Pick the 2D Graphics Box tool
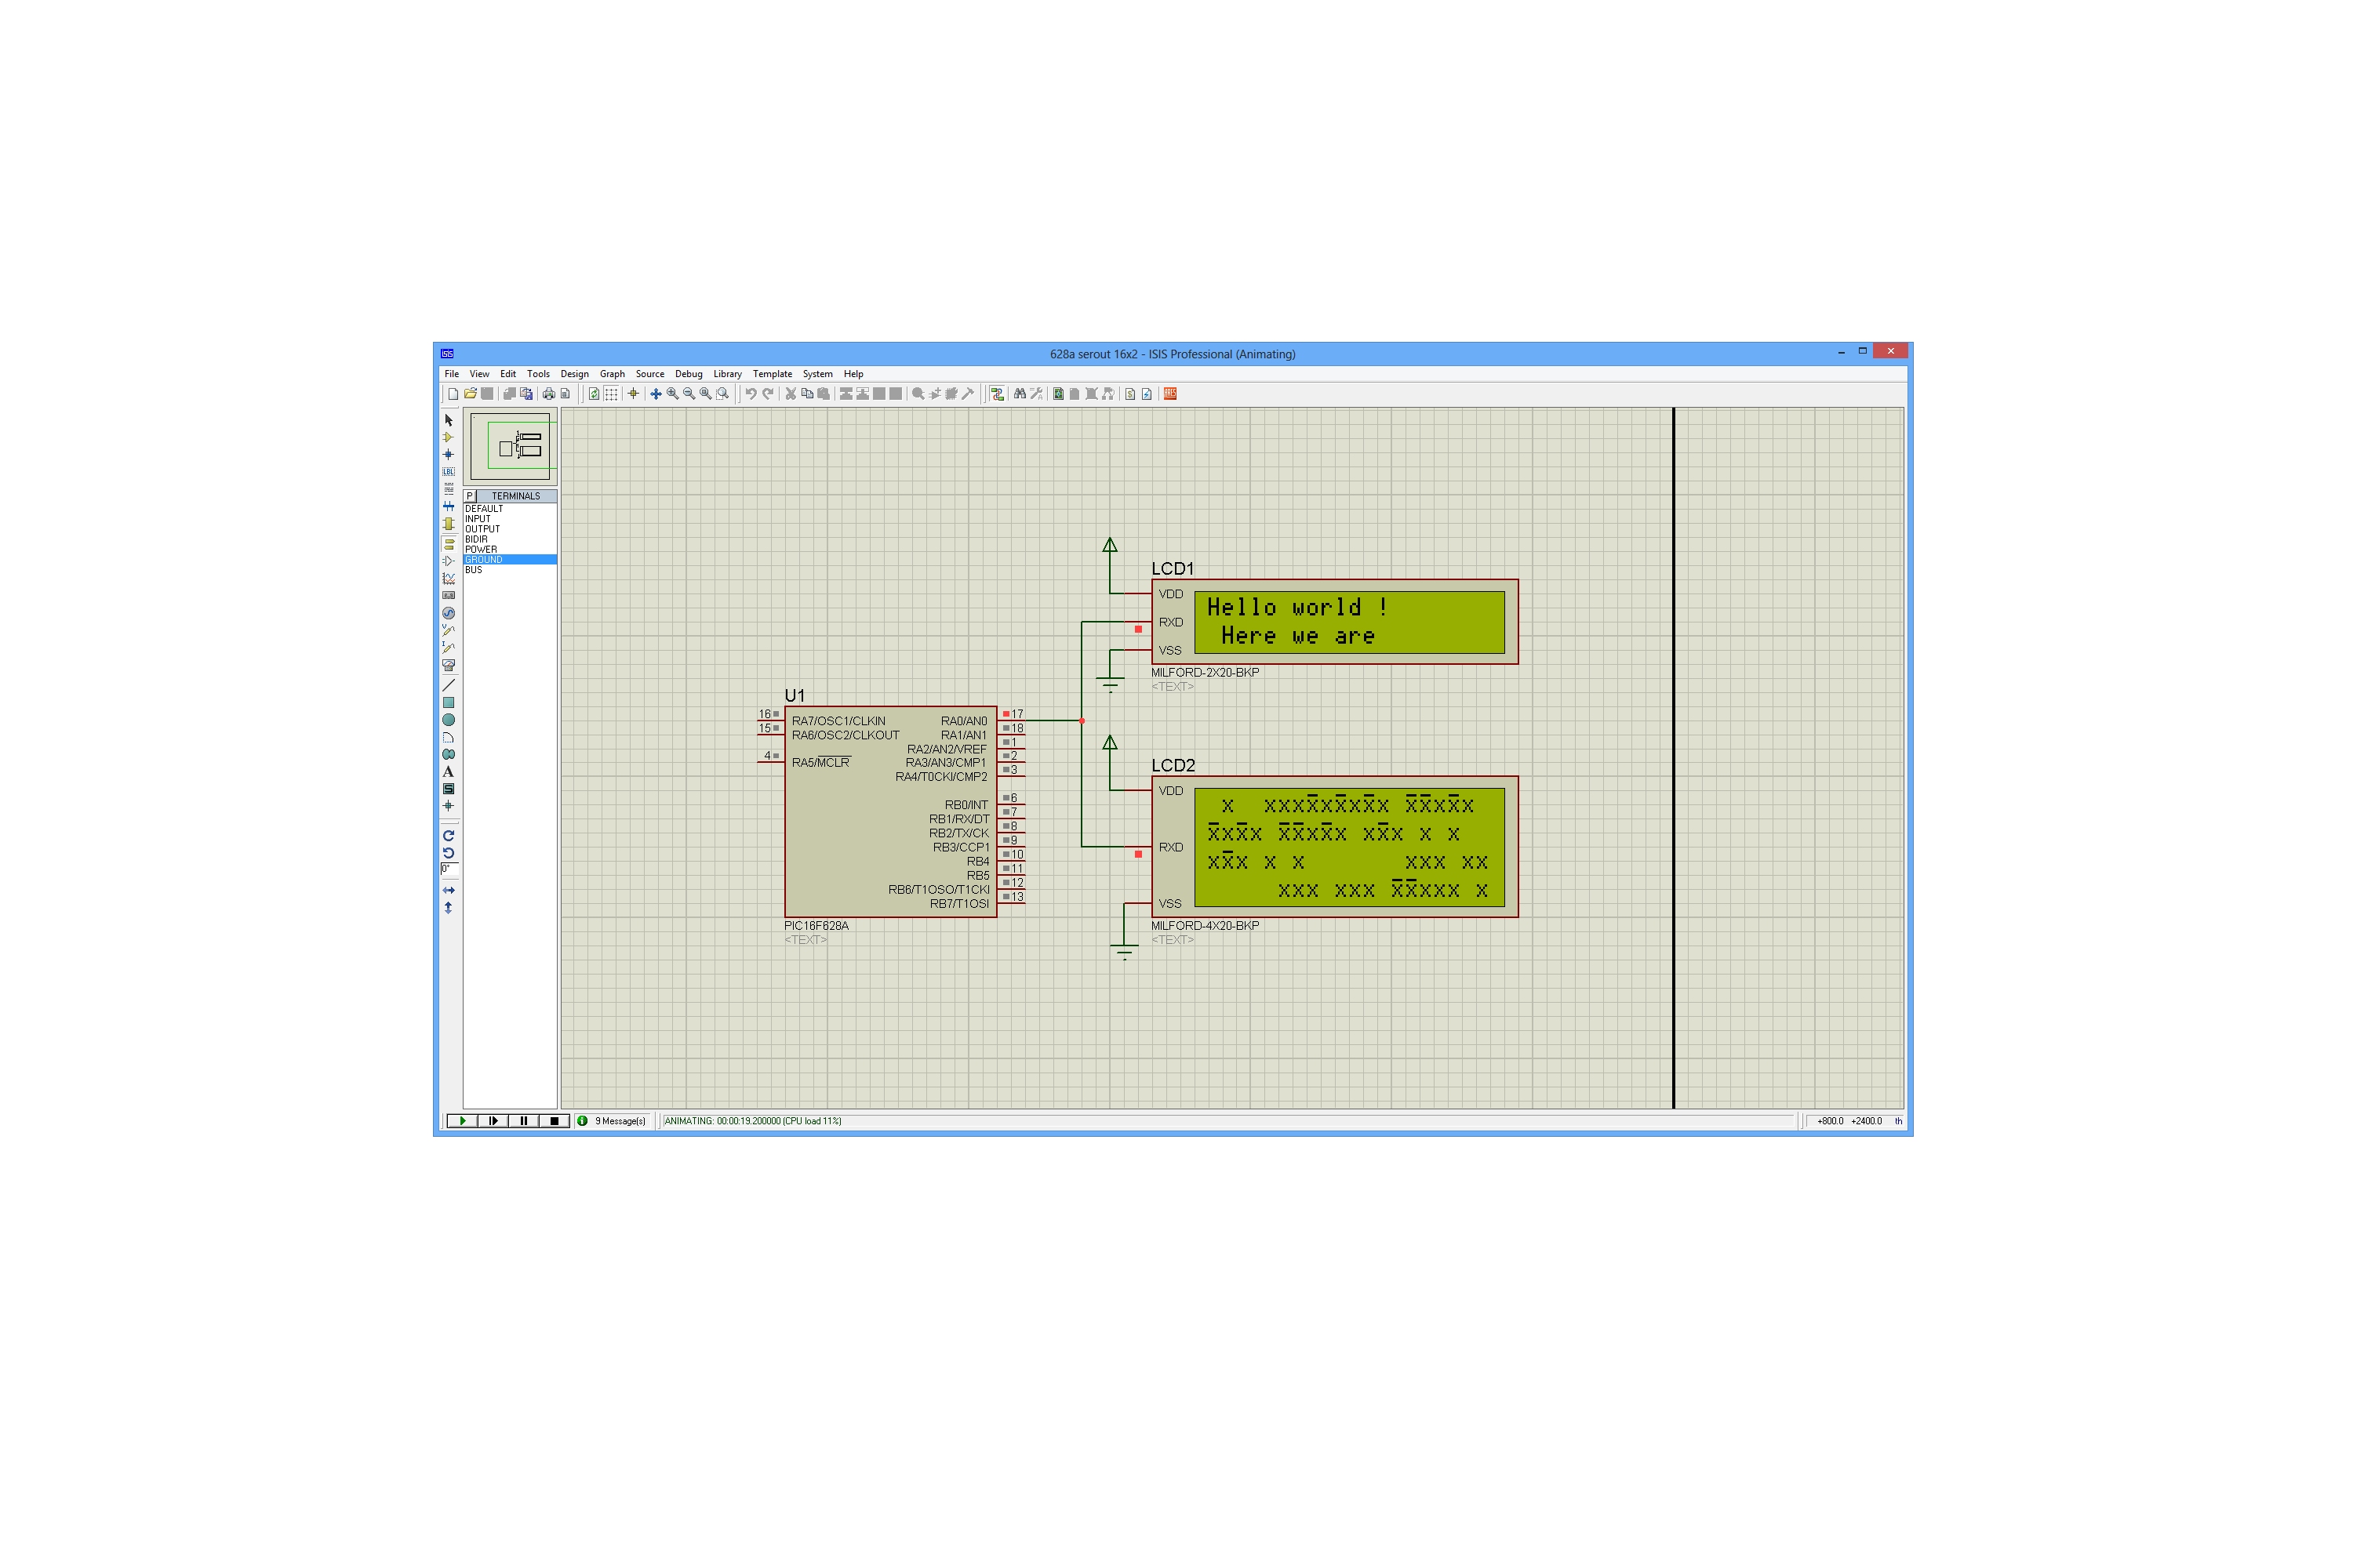Screen dimensions: 2353x1568 tap(448, 703)
